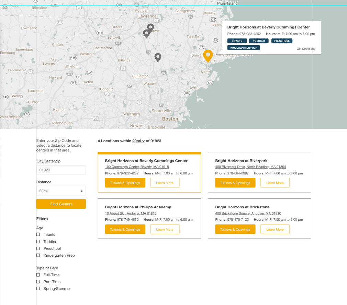Click Learn More for Beverly Cummings Center
Screen dimensions: 347x305
pos(165,183)
